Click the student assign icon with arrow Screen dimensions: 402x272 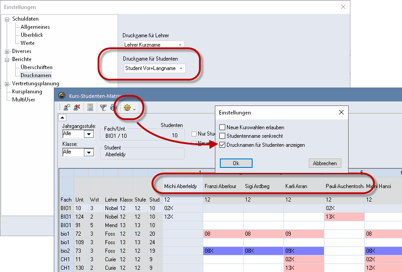[x=67, y=108]
